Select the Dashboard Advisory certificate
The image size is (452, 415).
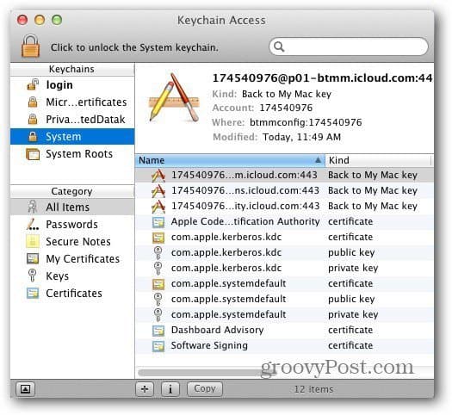pos(284,331)
